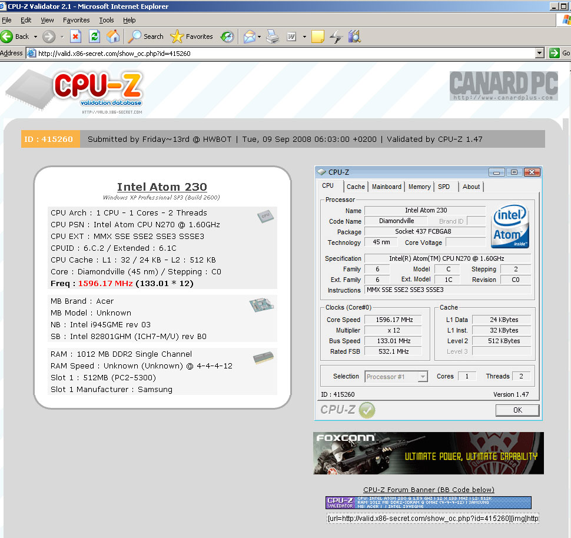Image resolution: width=571 pixels, height=538 pixels.
Task: Switch to the Mainboard tab in CPU-Z
Action: [386, 187]
